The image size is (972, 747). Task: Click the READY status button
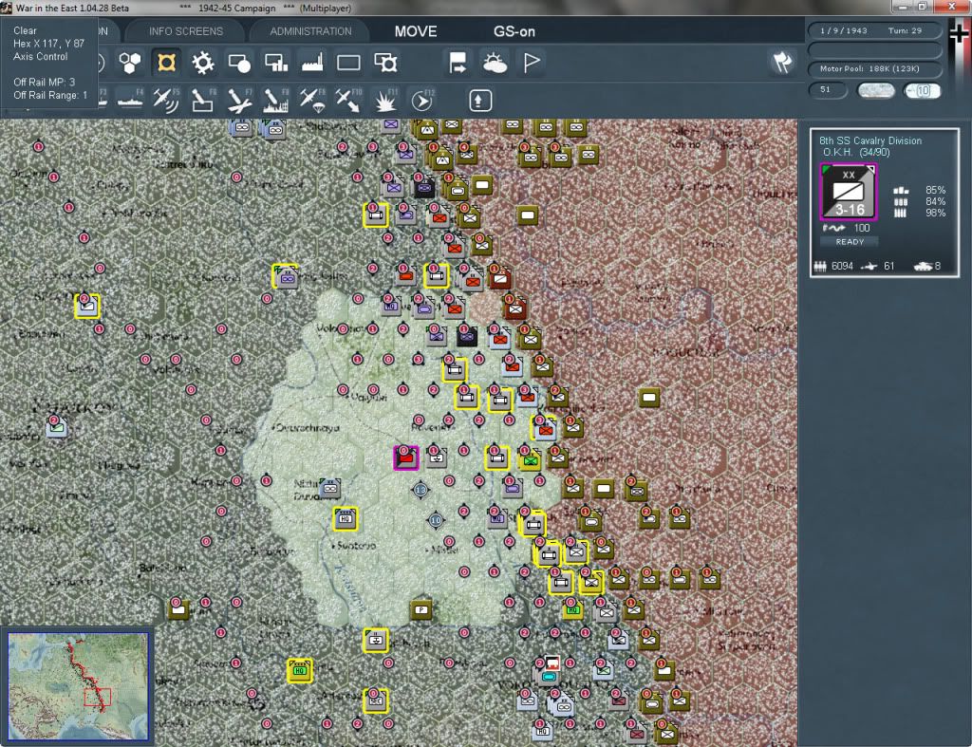[850, 242]
